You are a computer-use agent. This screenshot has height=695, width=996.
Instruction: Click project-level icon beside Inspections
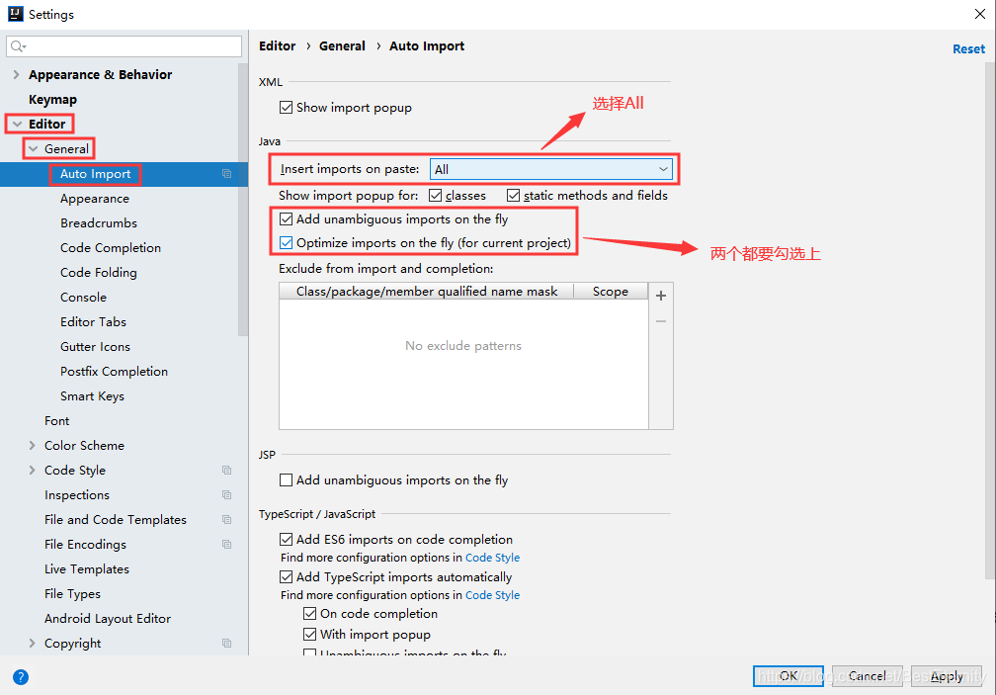(x=227, y=495)
